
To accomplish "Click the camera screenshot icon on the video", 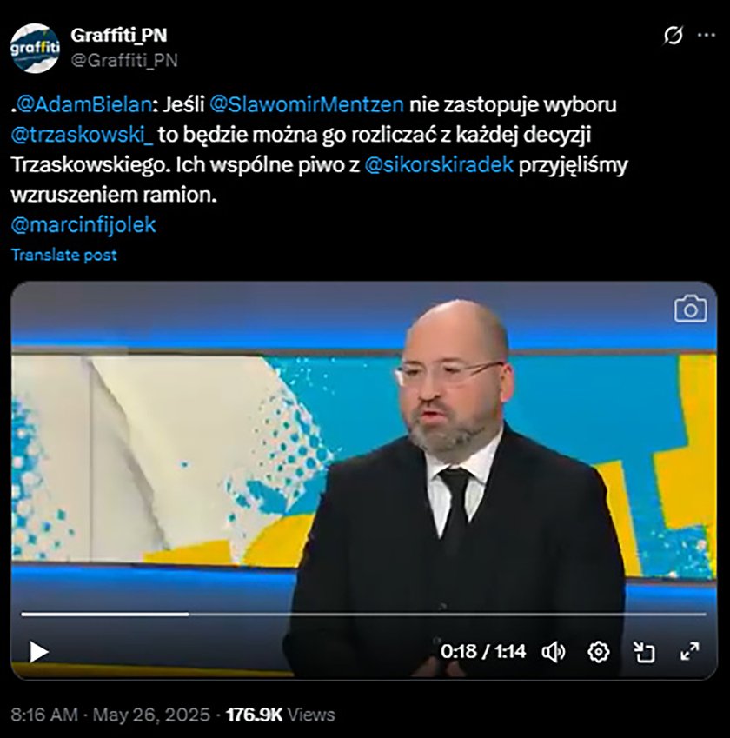I will pyautogui.click(x=691, y=309).
